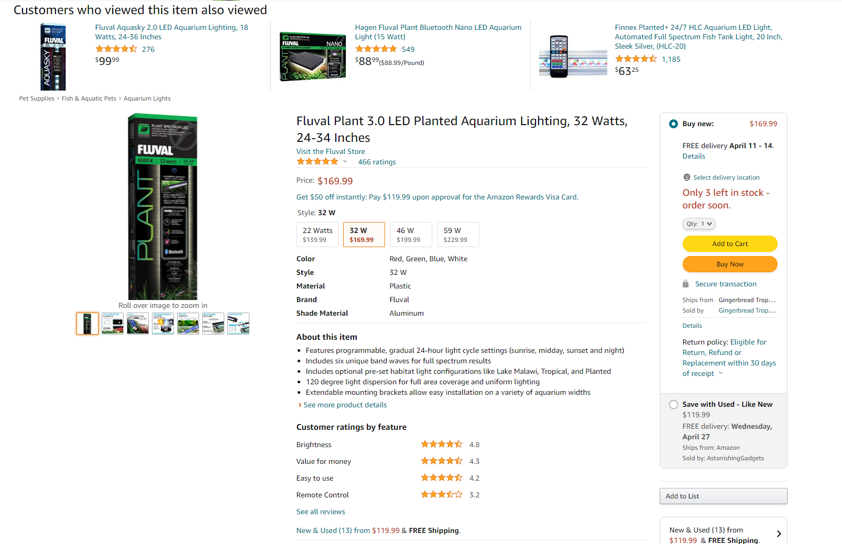Click the Fluval Aquasky product image

[53, 57]
